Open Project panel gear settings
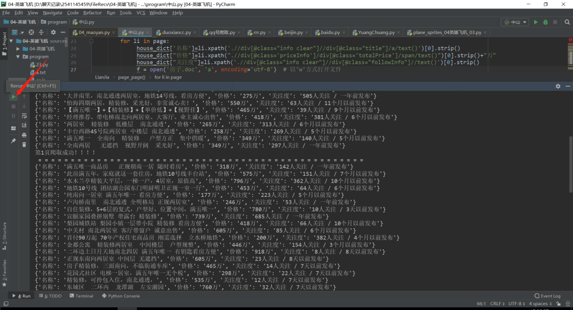This screenshot has height=310, width=573. click(x=54, y=32)
